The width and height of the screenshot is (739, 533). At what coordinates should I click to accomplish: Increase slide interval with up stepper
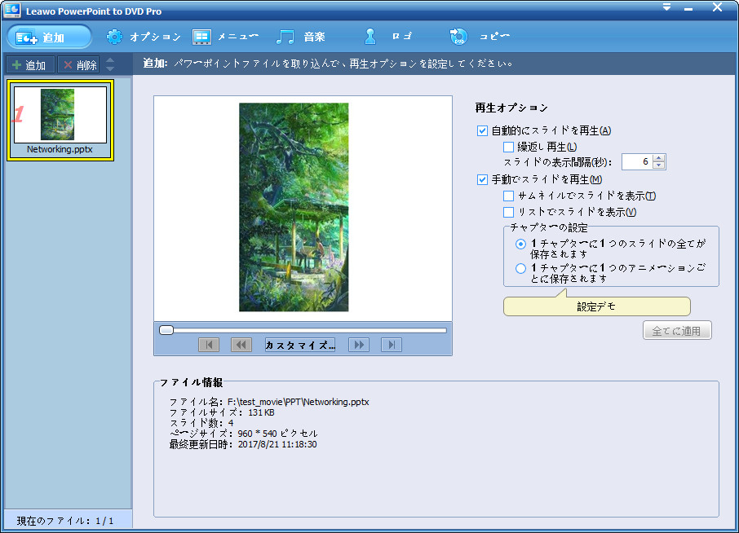tap(659, 158)
